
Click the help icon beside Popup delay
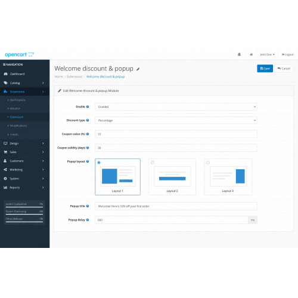coord(88,220)
